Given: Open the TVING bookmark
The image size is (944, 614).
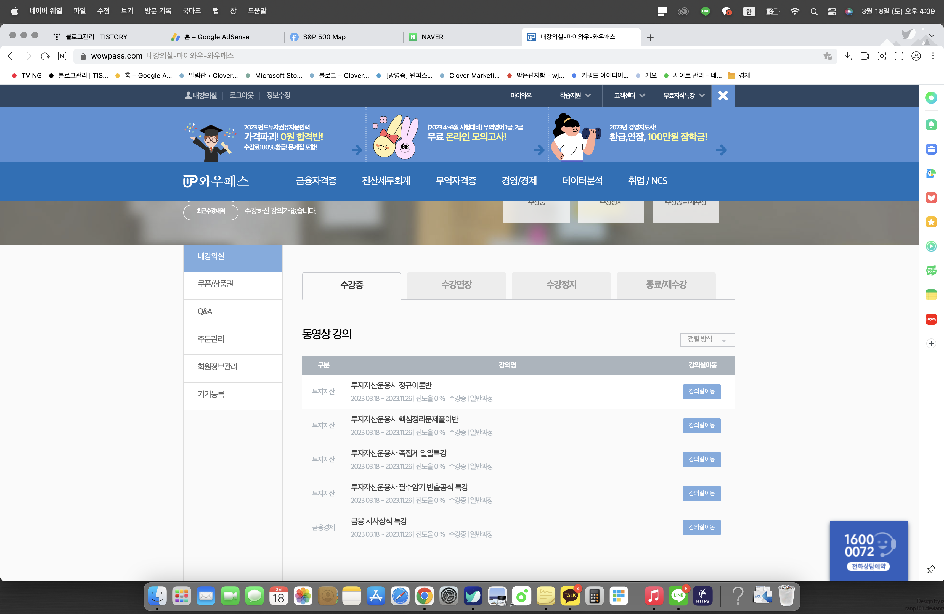Looking at the screenshot, I should [x=27, y=75].
